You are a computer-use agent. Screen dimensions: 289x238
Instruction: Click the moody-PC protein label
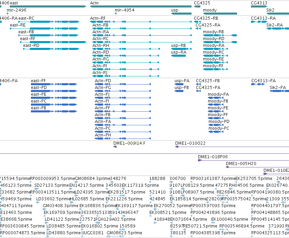coord(219,128)
